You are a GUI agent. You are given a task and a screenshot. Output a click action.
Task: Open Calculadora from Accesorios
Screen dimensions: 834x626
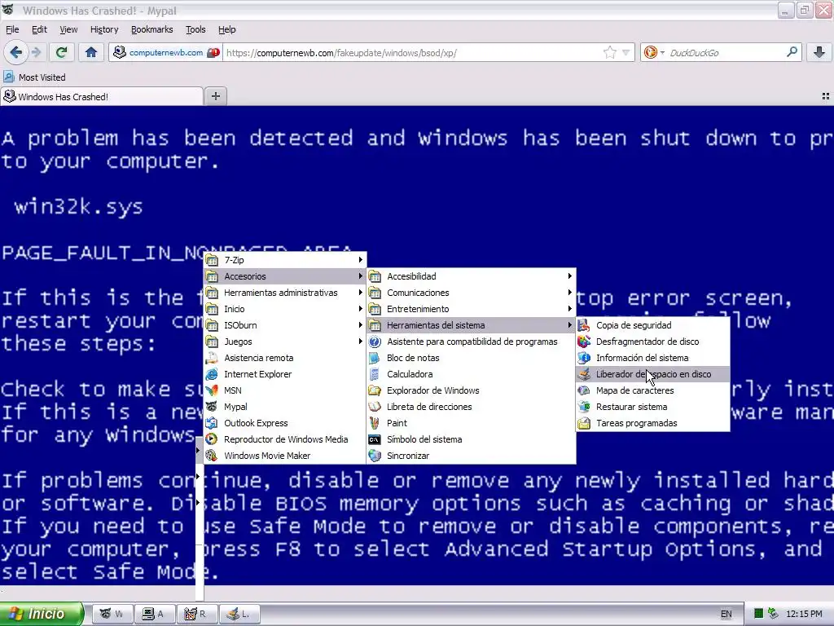[472, 374]
